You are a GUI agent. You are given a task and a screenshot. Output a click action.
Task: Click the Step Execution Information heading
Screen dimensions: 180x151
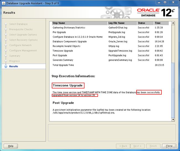[x=73, y=76]
